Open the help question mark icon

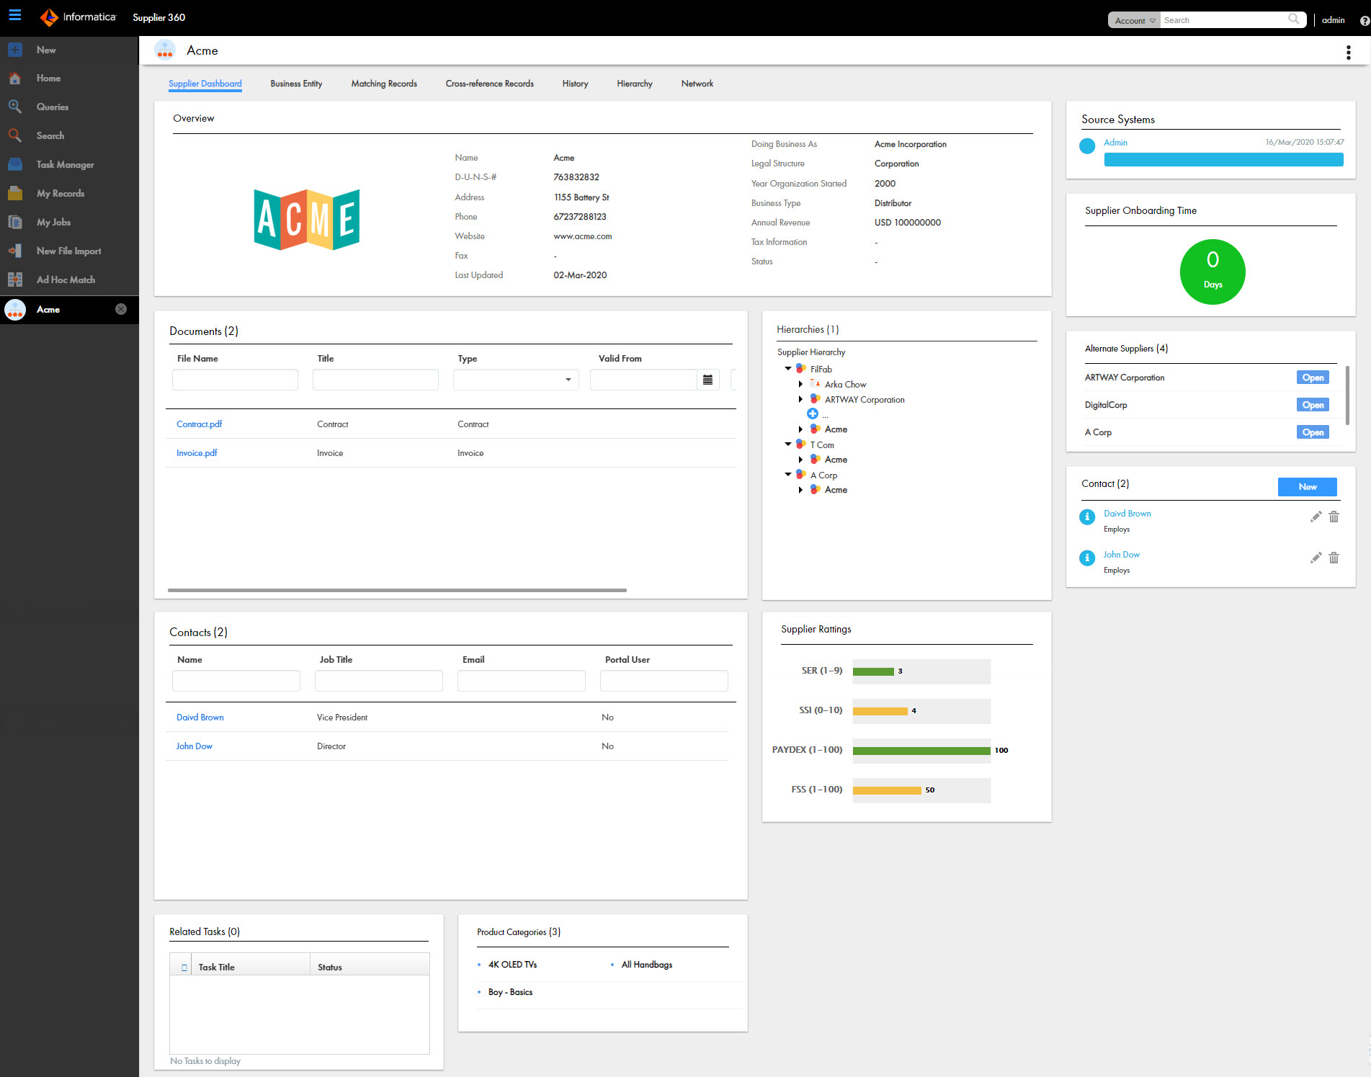click(x=1364, y=21)
